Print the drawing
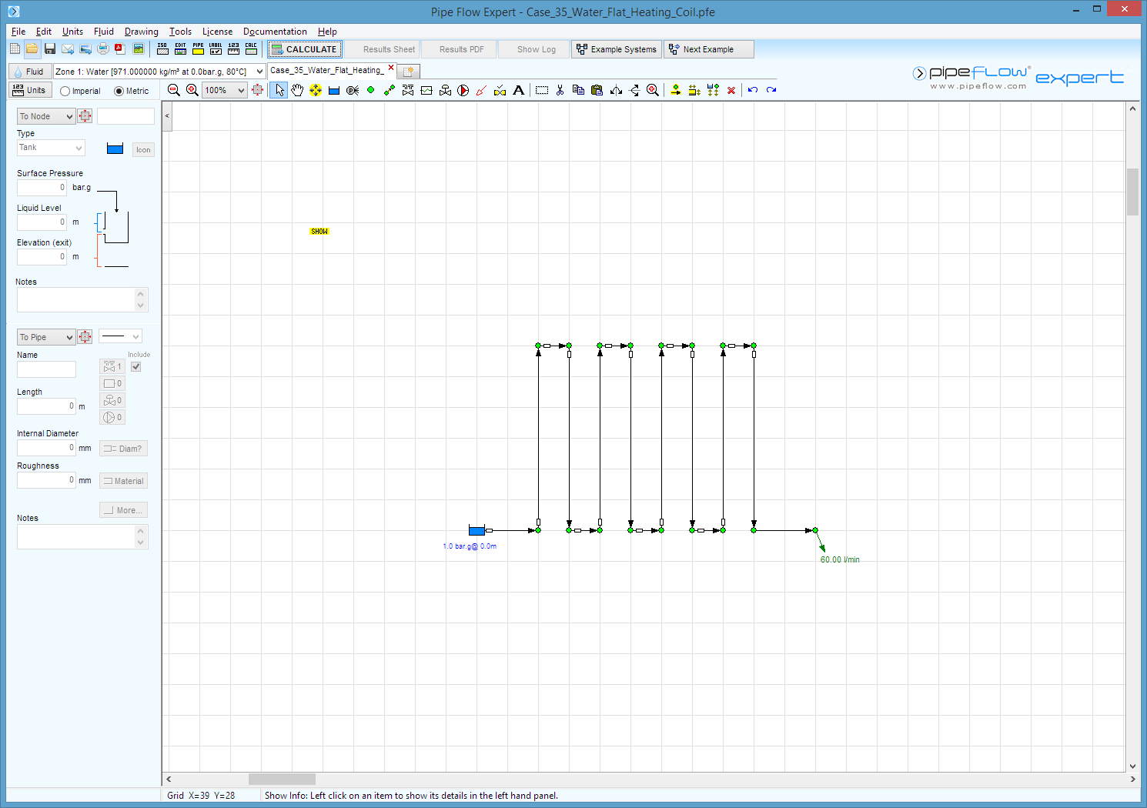Viewport: 1147px width, 808px height. 103,49
